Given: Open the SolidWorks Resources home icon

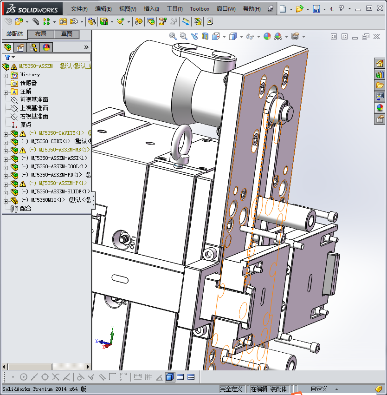Looking at the screenshot, I should tap(380, 63).
